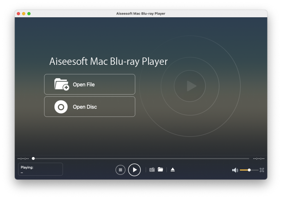Click the Open Disc button
282x199 pixels.
click(x=90, y=107)
